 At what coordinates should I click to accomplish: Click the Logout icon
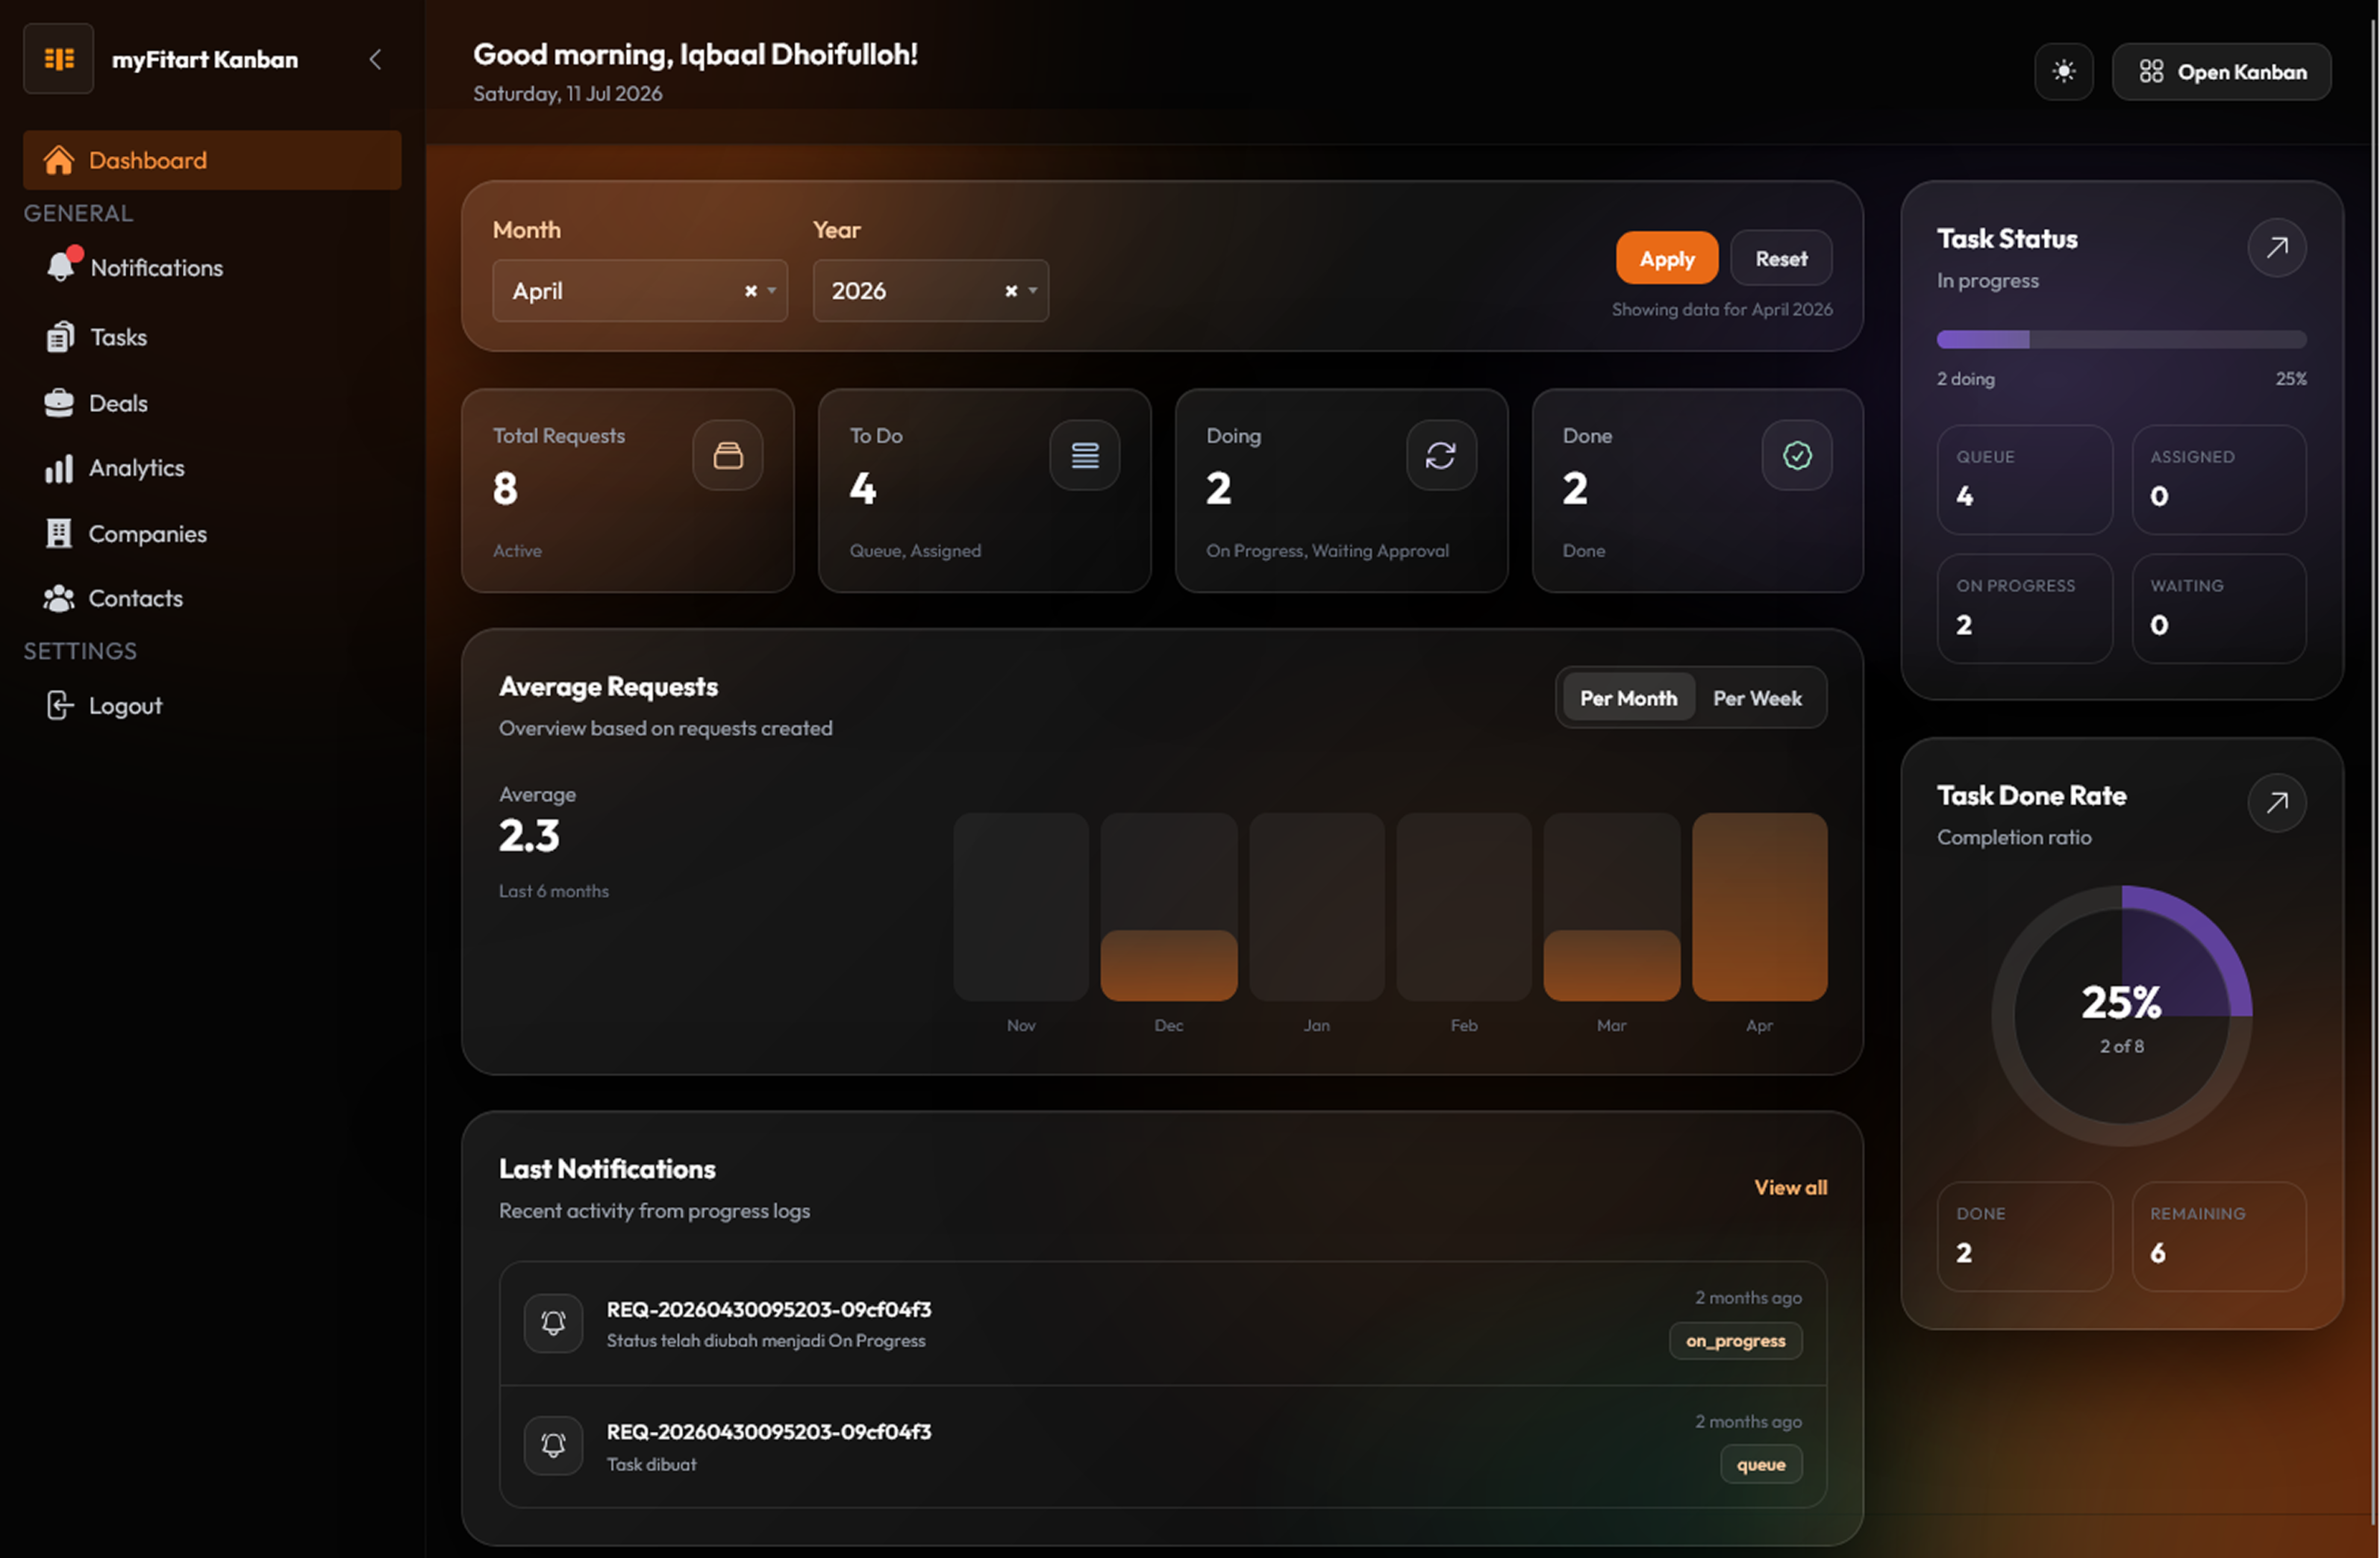click(59, 705)
